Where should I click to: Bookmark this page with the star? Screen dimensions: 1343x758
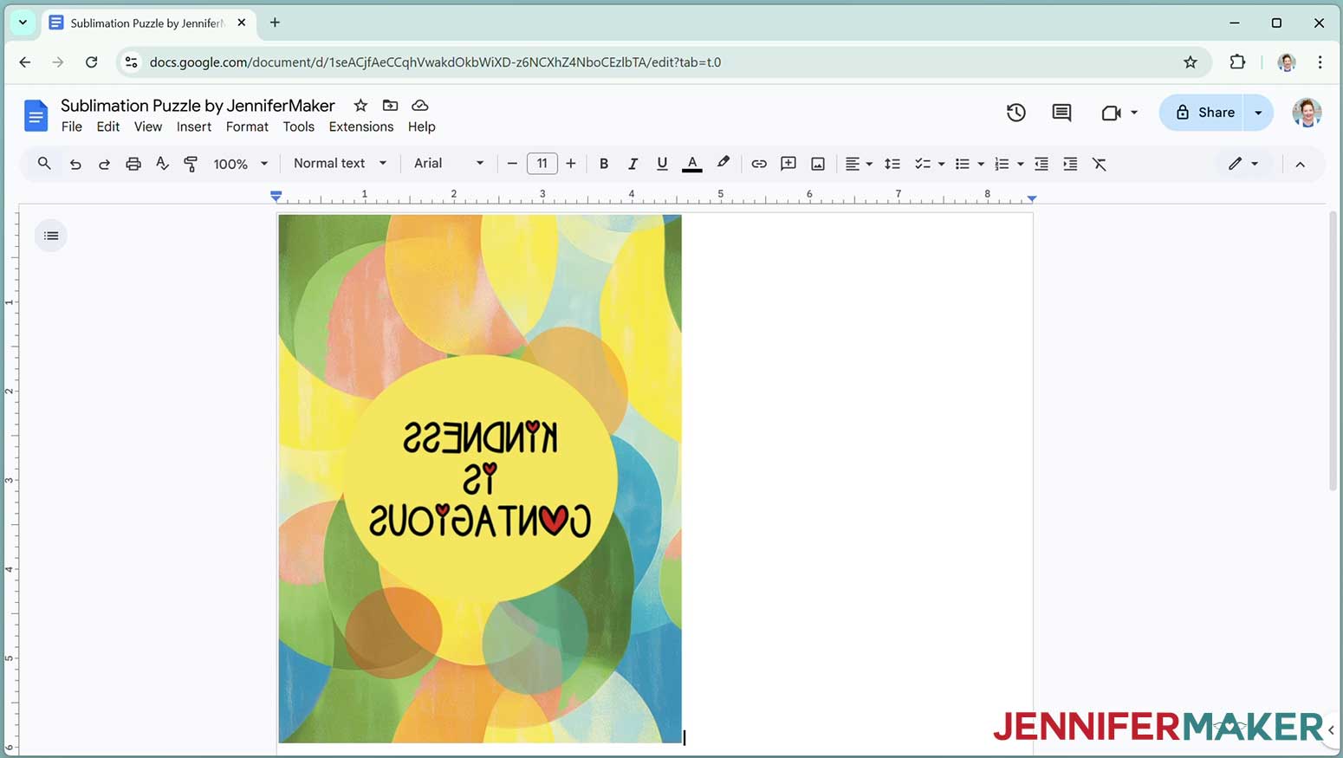[x=1191, y=62]
